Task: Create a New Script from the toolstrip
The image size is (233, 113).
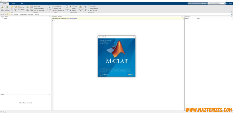Action: pyautogui.click(x=2, y=8)
